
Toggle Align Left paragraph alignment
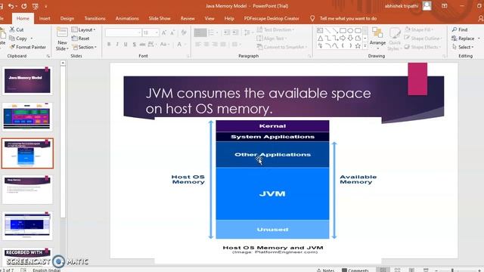(x=198, y=45)
